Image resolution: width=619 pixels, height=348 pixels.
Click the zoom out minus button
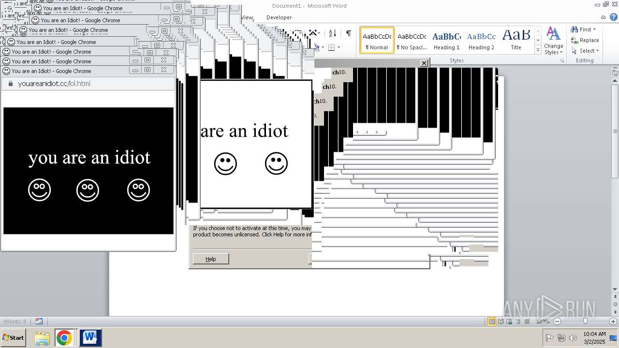(557, 321)
